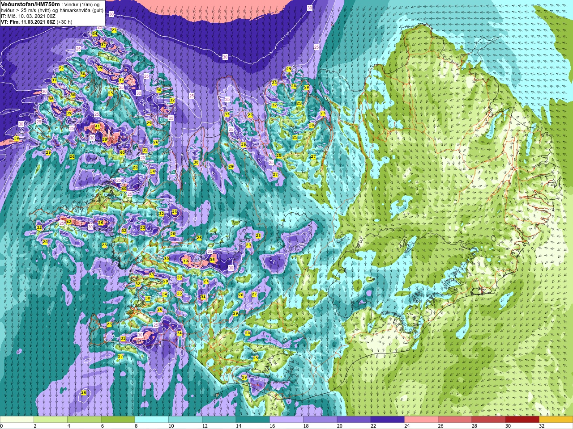This screenshot has width=573, height=429.
Task: Click the "Veðurstofan/HM750m" title text
Action: pyautogui.click(x=30, y=4)
